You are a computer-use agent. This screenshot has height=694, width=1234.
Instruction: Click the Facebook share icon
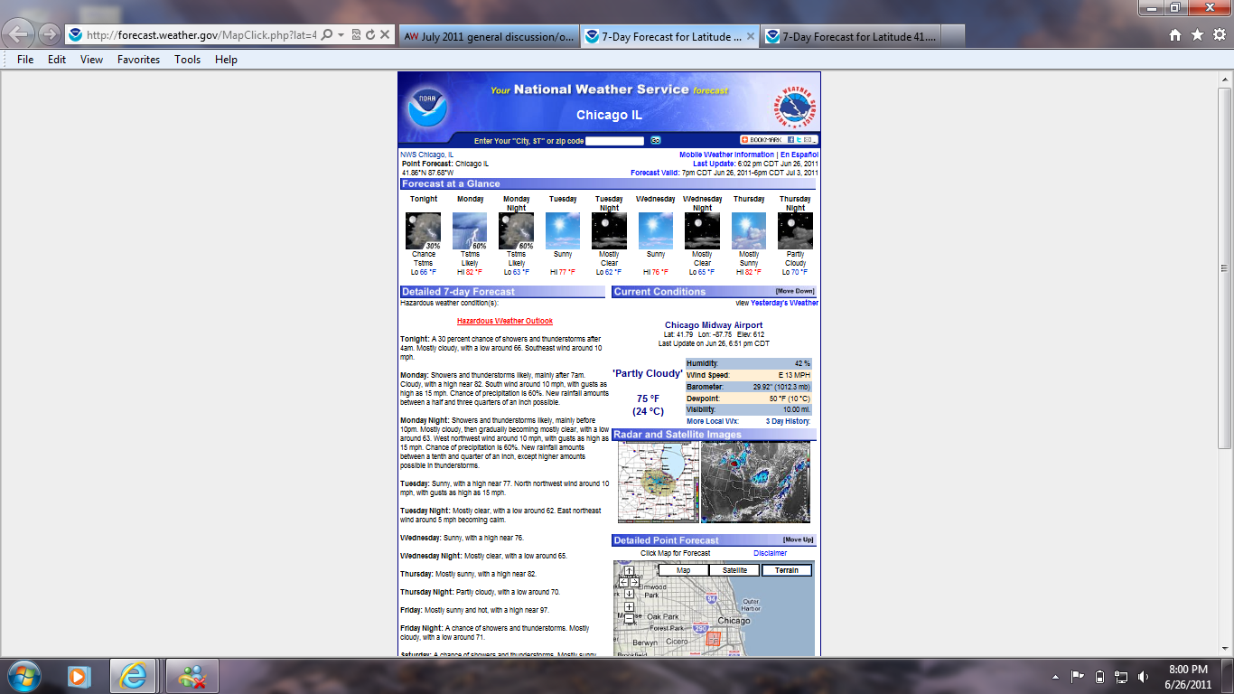tap(790, 140)
